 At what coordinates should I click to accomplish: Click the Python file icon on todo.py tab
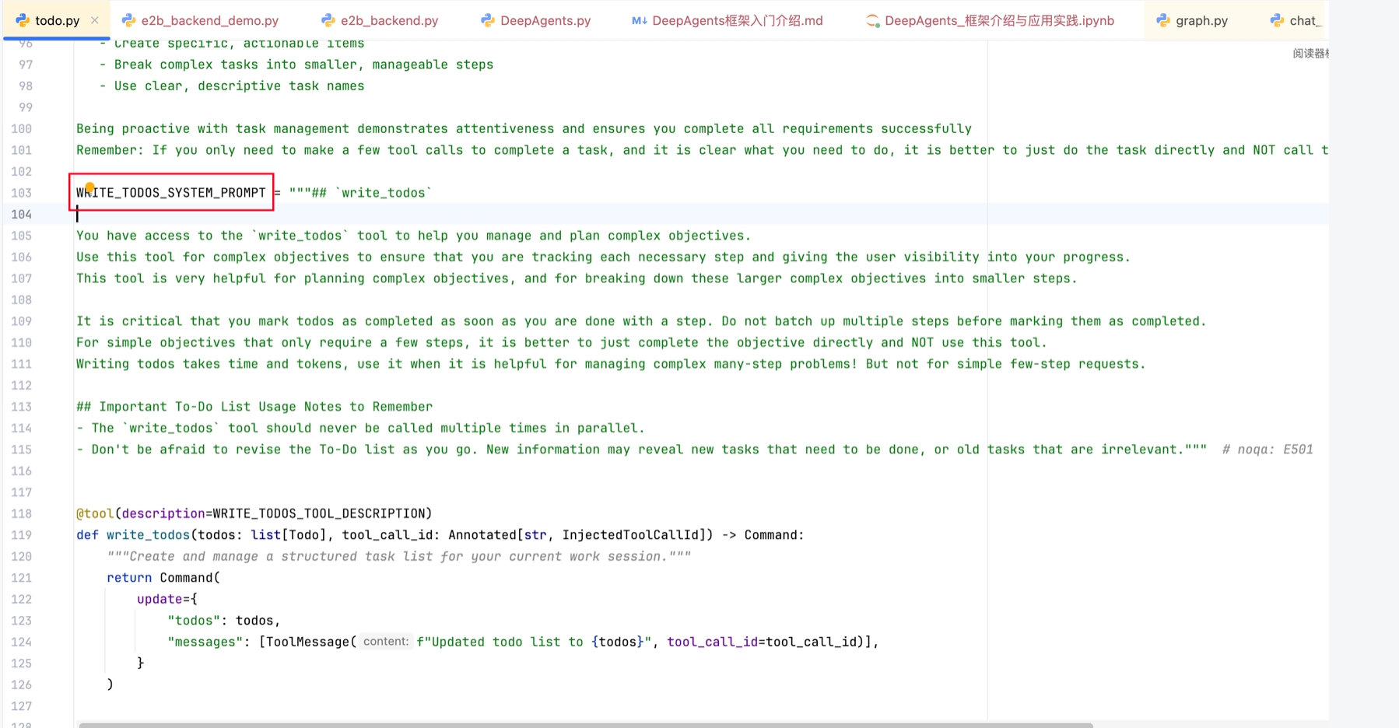23,20
